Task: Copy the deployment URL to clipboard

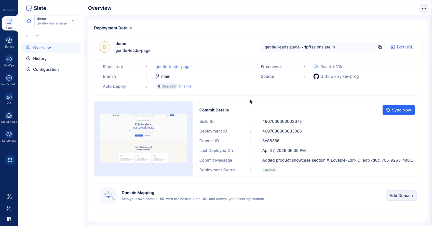Action: 380,47
